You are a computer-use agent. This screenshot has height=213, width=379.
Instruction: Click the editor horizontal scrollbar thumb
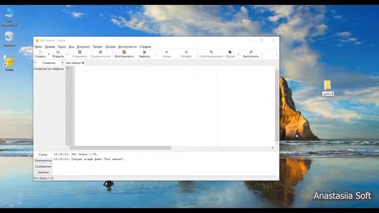pyautogui.click(x=120, y=148)
